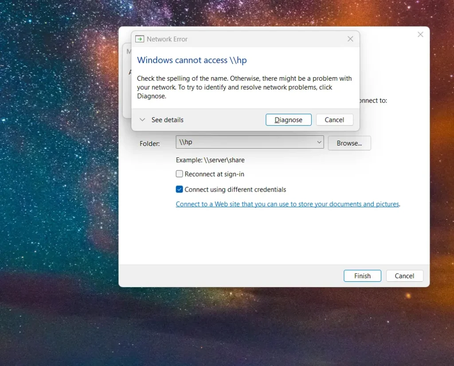Cancel the Network Error dialog

[x=334, y=120]
